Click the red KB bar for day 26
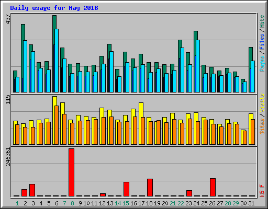The height and width of the screenshot is (209, 268). 213,187
